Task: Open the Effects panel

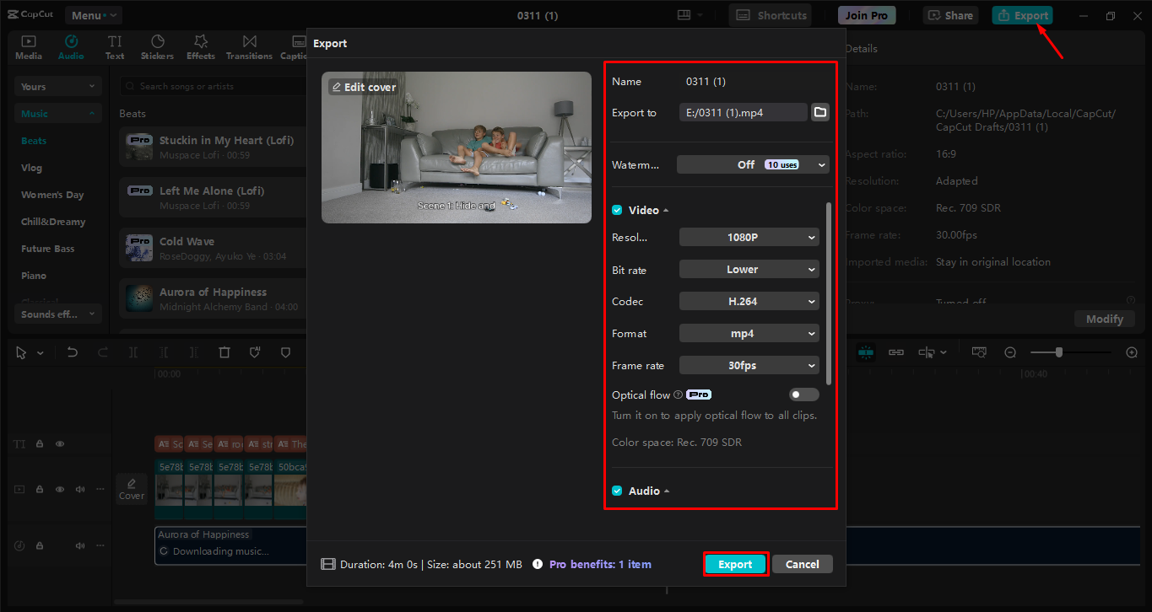Action: 201,47
